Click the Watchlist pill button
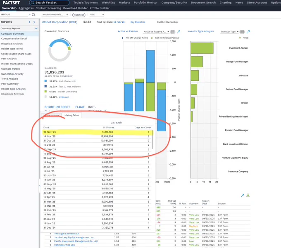Image resolution: width=281 pixels, height=248 pixels. [x=79, y=15]
